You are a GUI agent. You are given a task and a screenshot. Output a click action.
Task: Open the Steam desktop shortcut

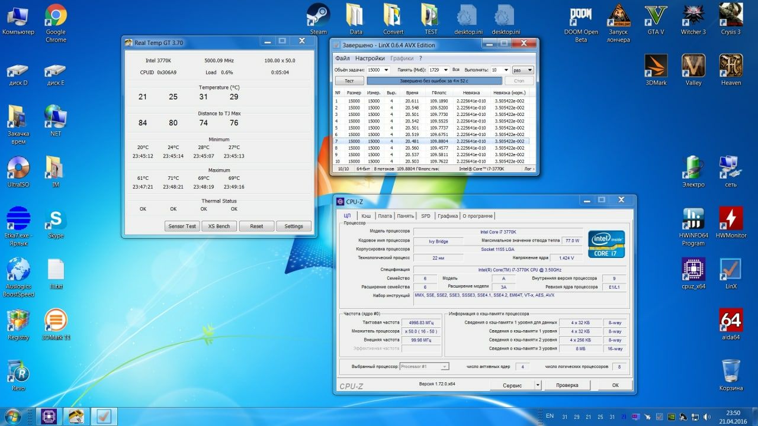point(318,20)
